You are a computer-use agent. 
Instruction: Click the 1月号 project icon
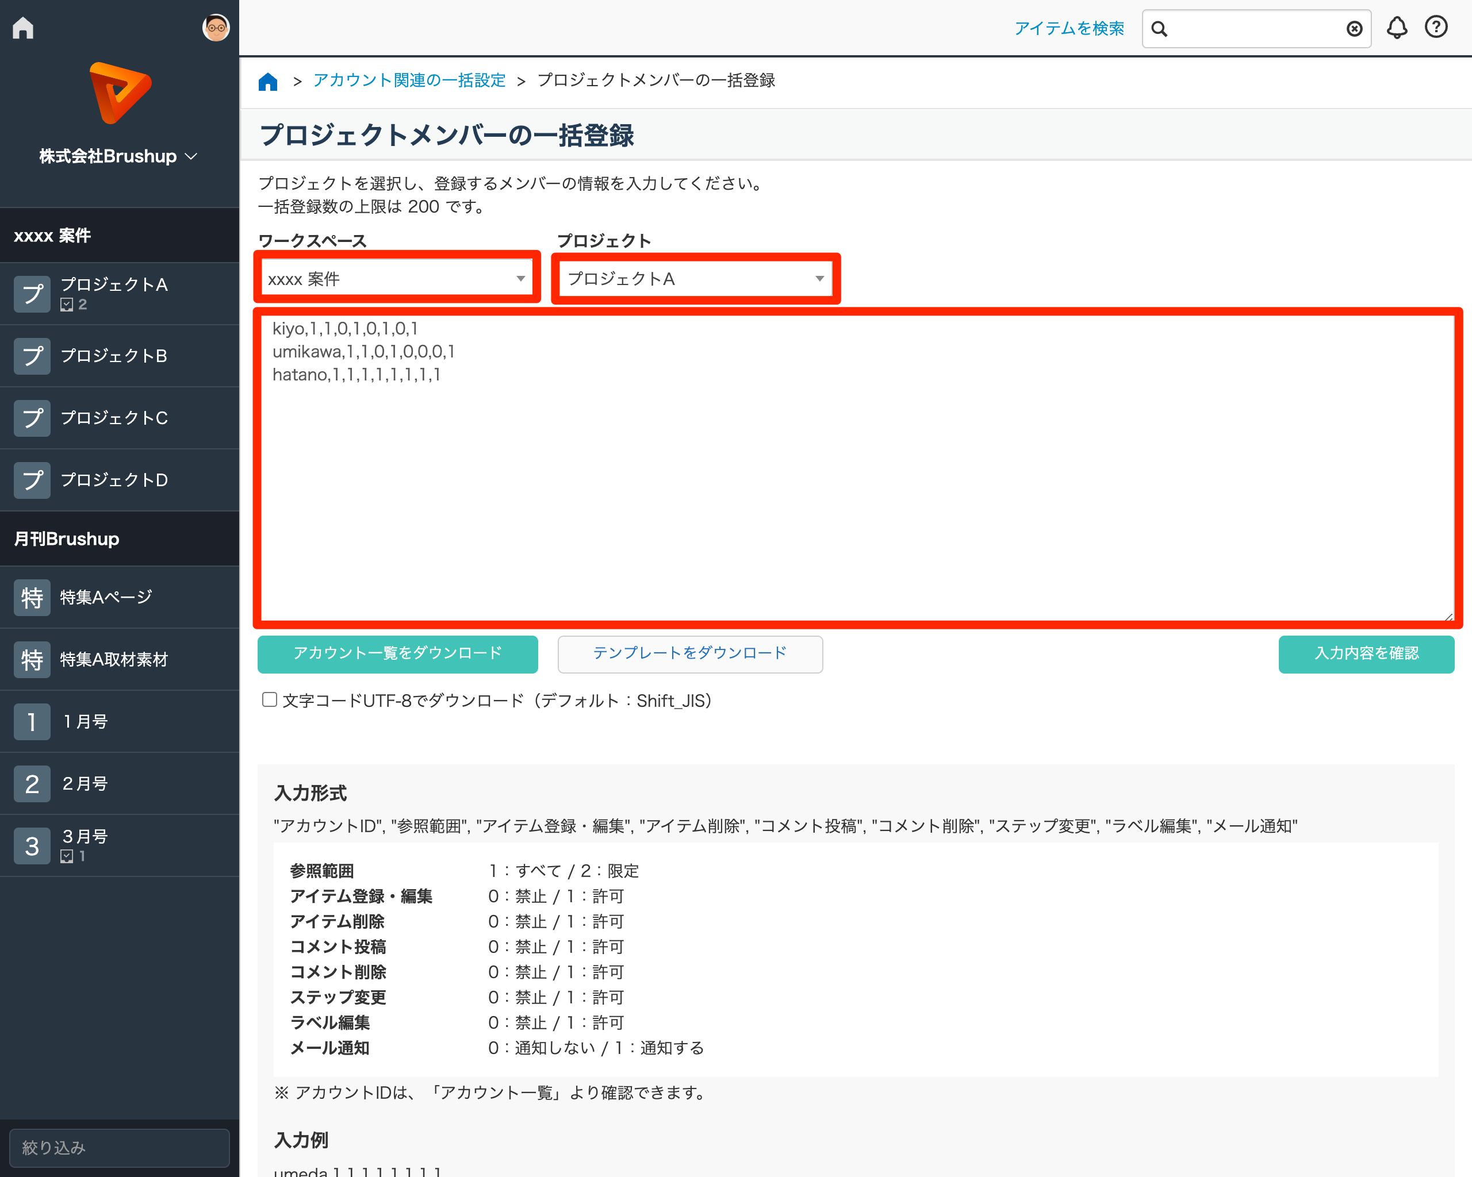(32, 721)
